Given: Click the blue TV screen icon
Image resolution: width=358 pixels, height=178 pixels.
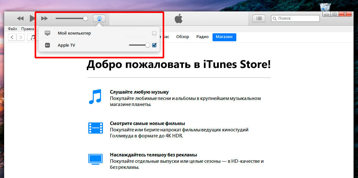Looking at the screenshot, I should [95, 159].
